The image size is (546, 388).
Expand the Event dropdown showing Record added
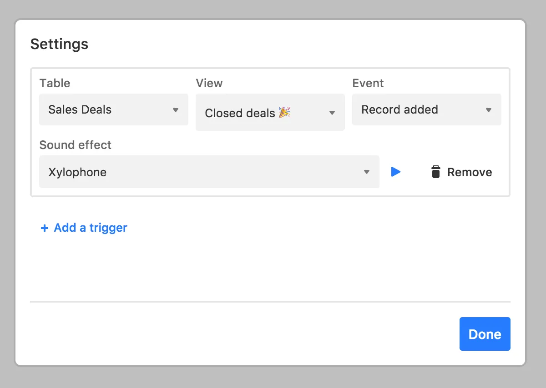[x=426, y=109]
